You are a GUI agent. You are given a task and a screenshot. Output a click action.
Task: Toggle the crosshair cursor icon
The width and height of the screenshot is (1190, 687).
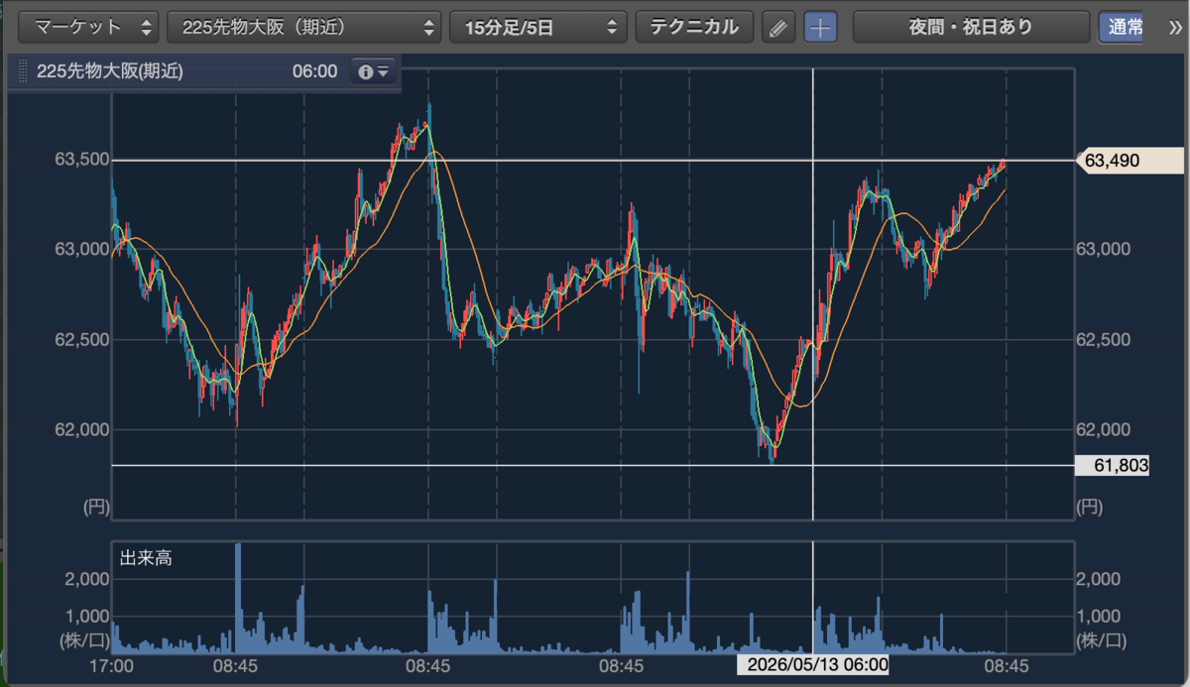tap(819, 28)
